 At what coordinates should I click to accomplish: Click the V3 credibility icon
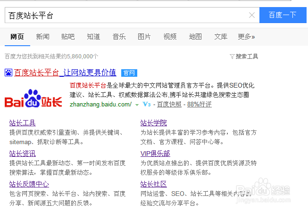(147, 105)
